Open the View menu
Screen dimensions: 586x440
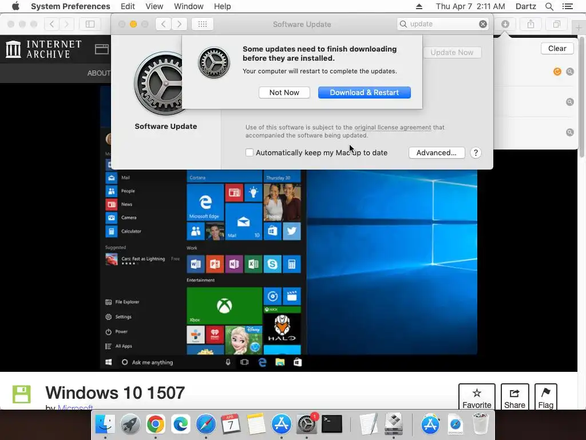(155, 6)
